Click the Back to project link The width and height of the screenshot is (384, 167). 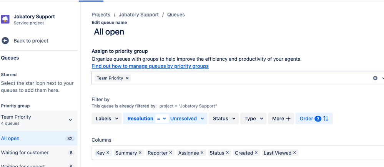pyautogui.click(x=31, y=41)
